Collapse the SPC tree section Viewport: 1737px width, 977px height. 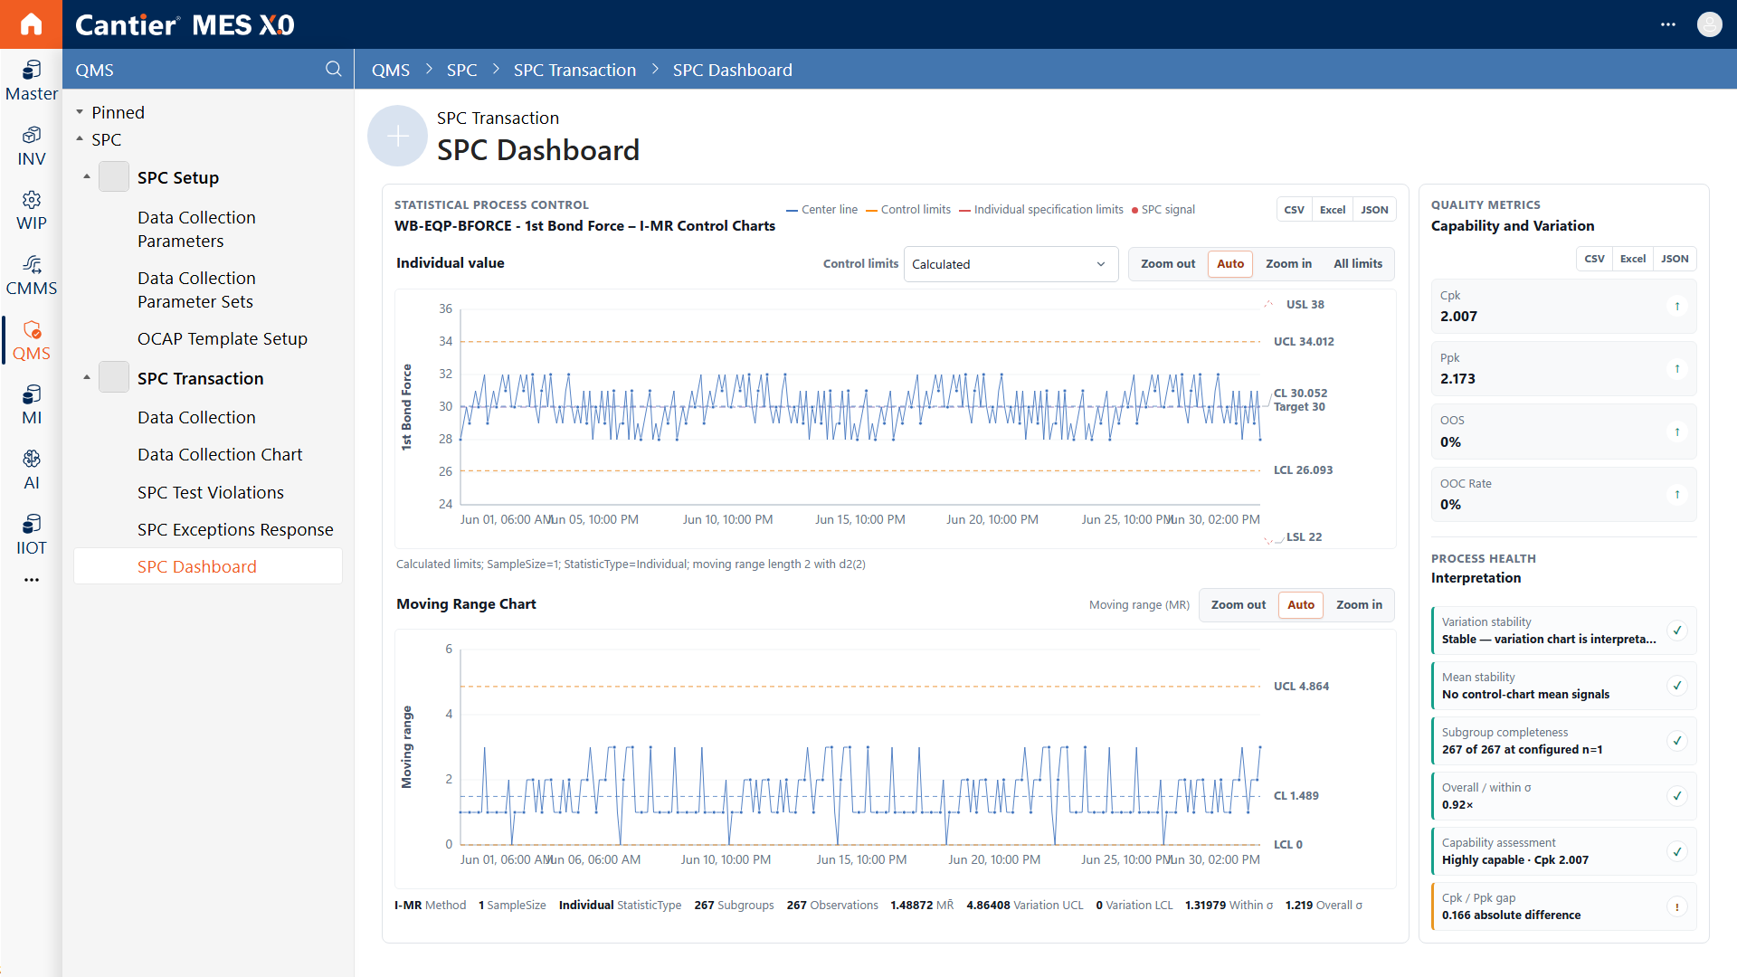coord(80,139)
